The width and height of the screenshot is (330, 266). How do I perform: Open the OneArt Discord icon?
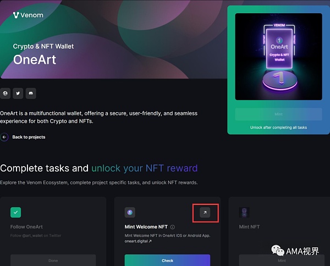click(31, 93)
